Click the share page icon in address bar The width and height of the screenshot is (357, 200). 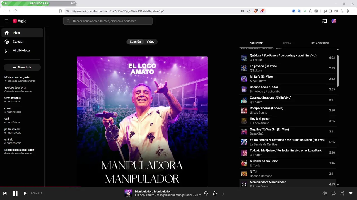point(249,11)
